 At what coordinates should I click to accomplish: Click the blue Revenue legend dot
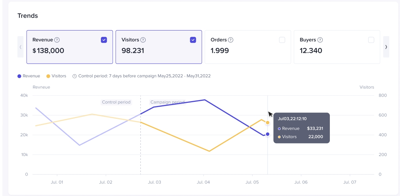click(20, 76)
